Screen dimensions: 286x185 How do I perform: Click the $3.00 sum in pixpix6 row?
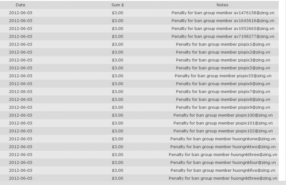click(x=118, y=84)
